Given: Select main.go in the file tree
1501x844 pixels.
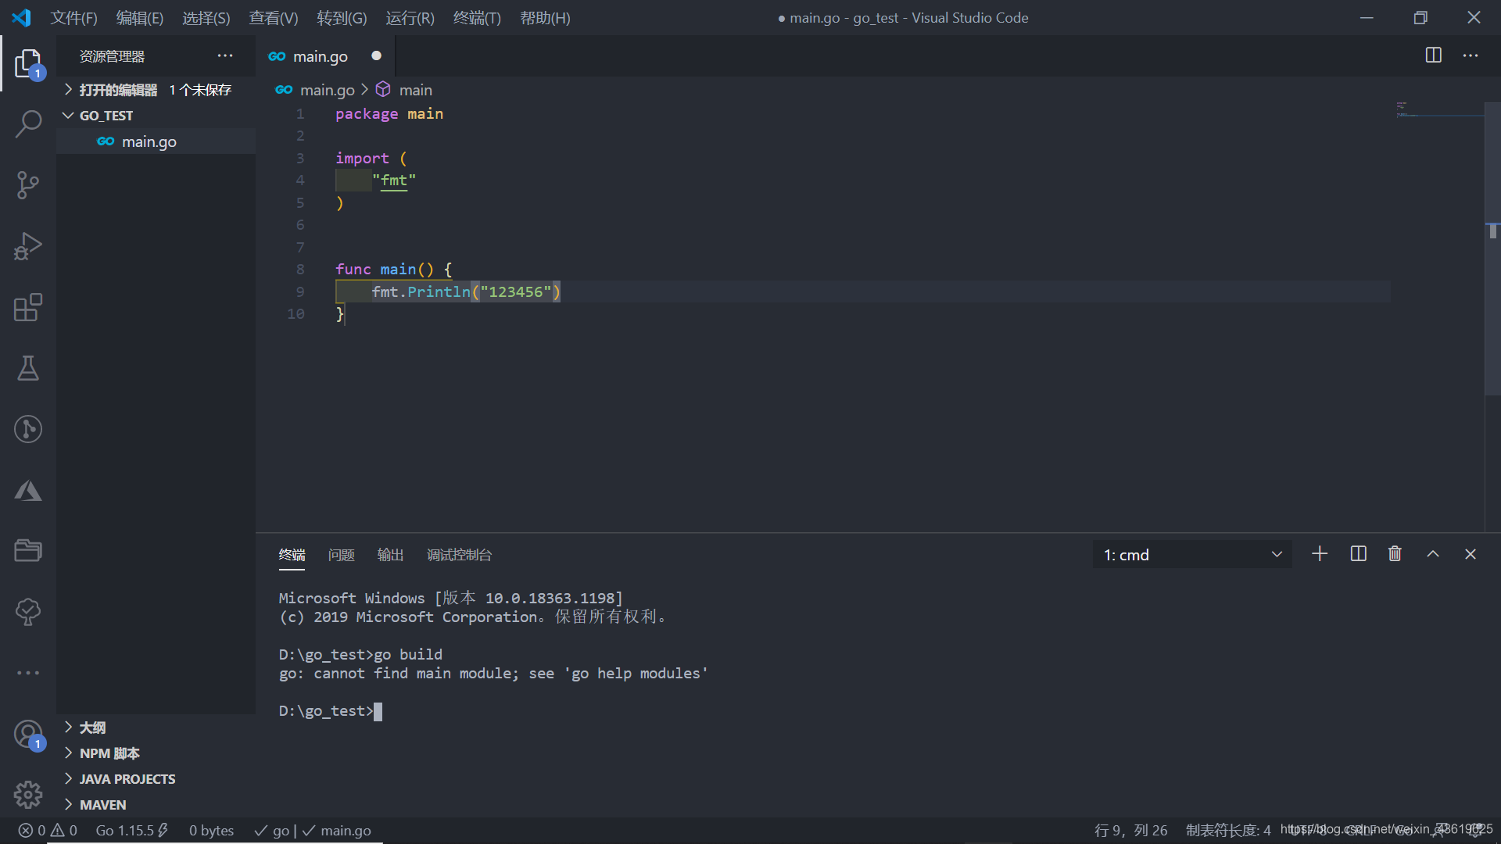Looking at the screenshot, I should pyautogui.click(x=156, y=141).
